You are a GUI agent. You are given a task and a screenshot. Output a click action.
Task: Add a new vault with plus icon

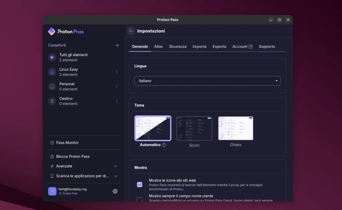pyautogui.click(x=117, y=45)
